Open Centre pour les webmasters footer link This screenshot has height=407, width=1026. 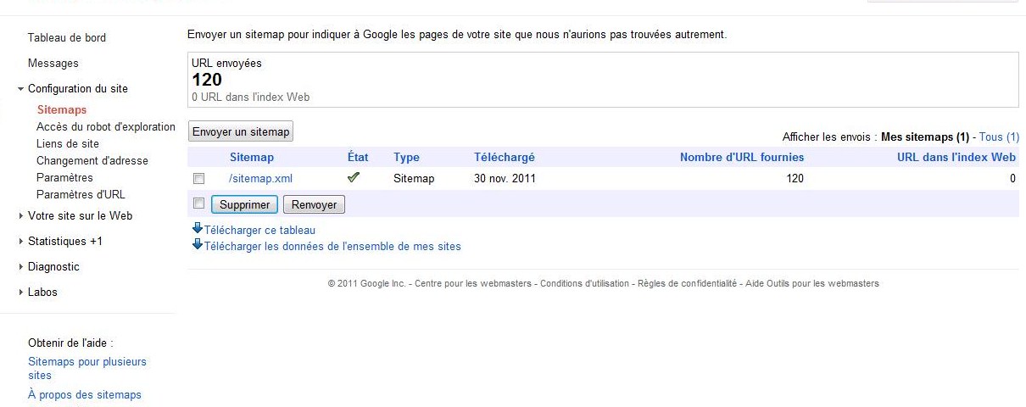coord(475,283)
